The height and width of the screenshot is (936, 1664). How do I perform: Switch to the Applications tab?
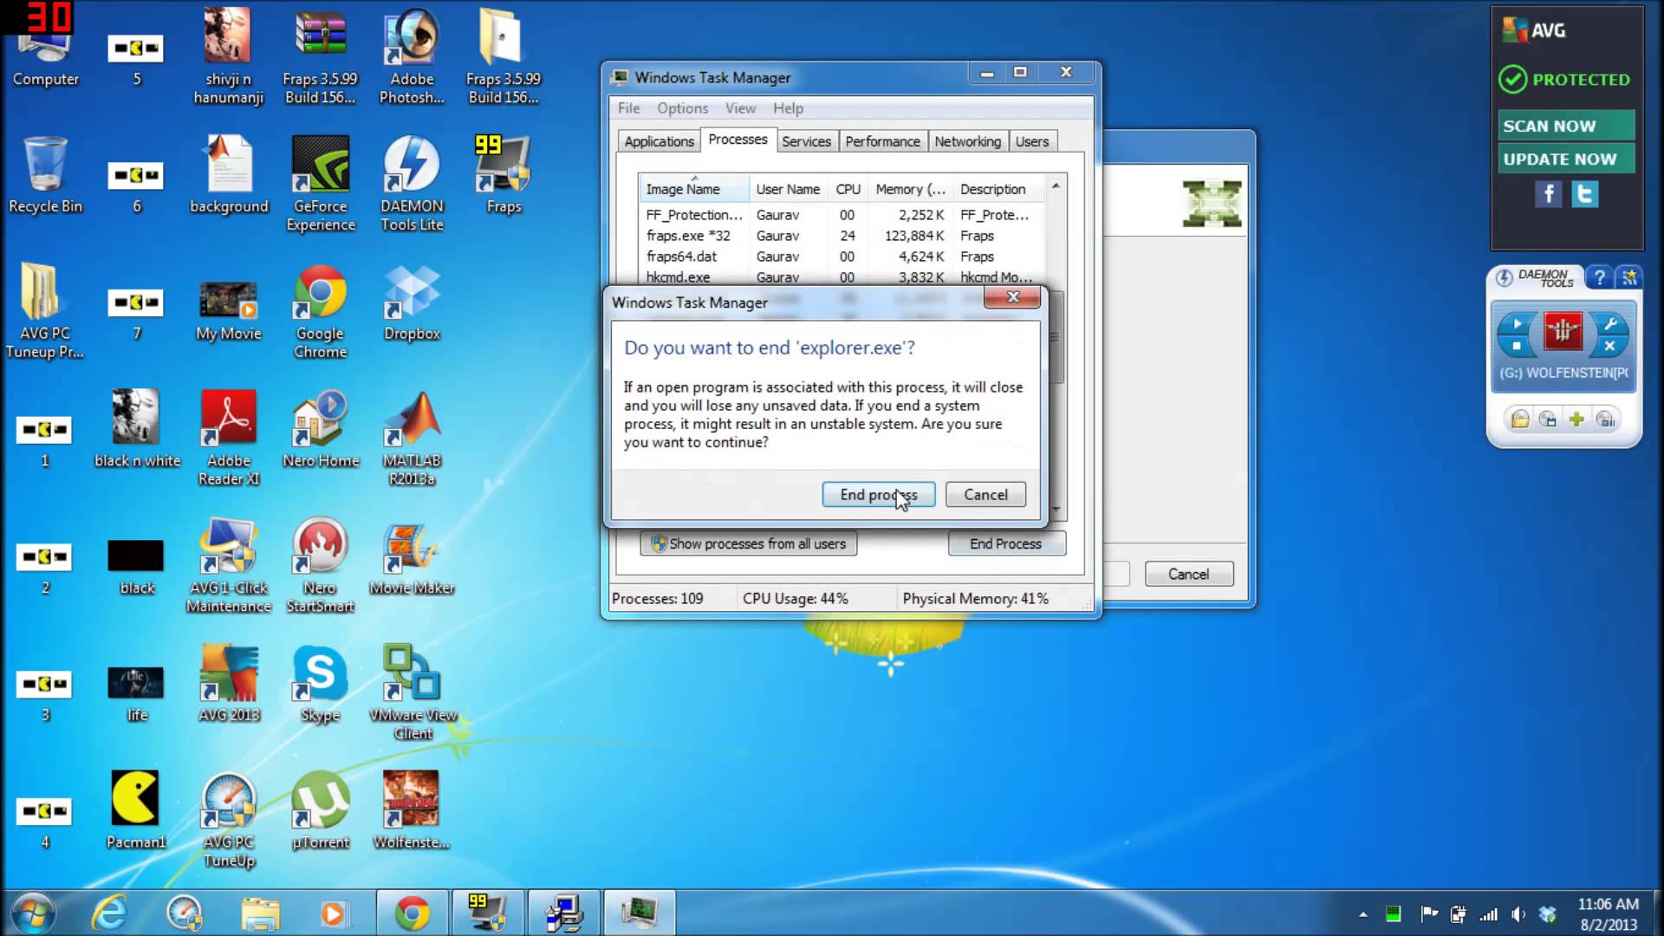click(659, 140)
